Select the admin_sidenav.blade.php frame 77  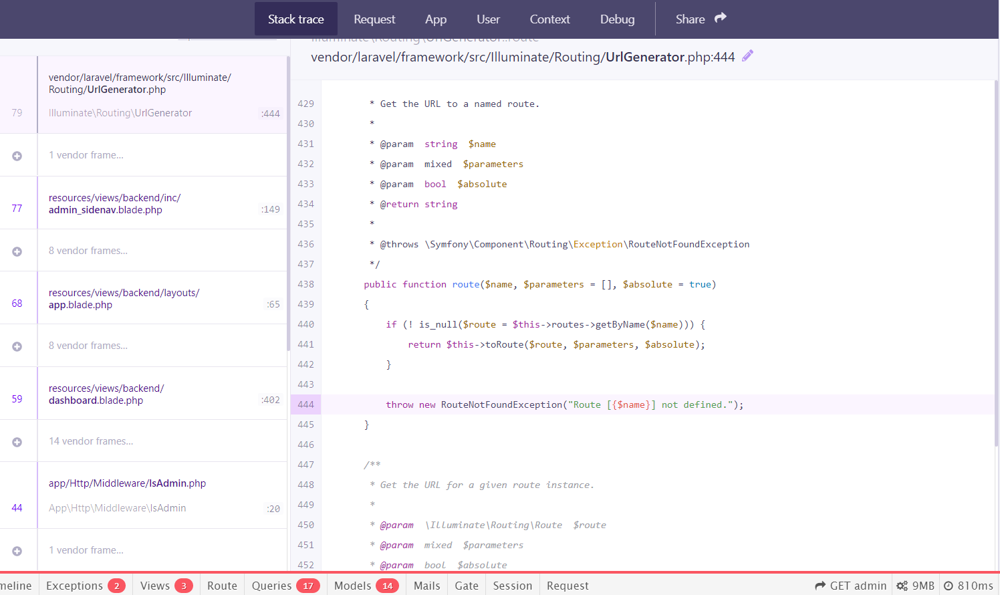[x=144, y=203]
